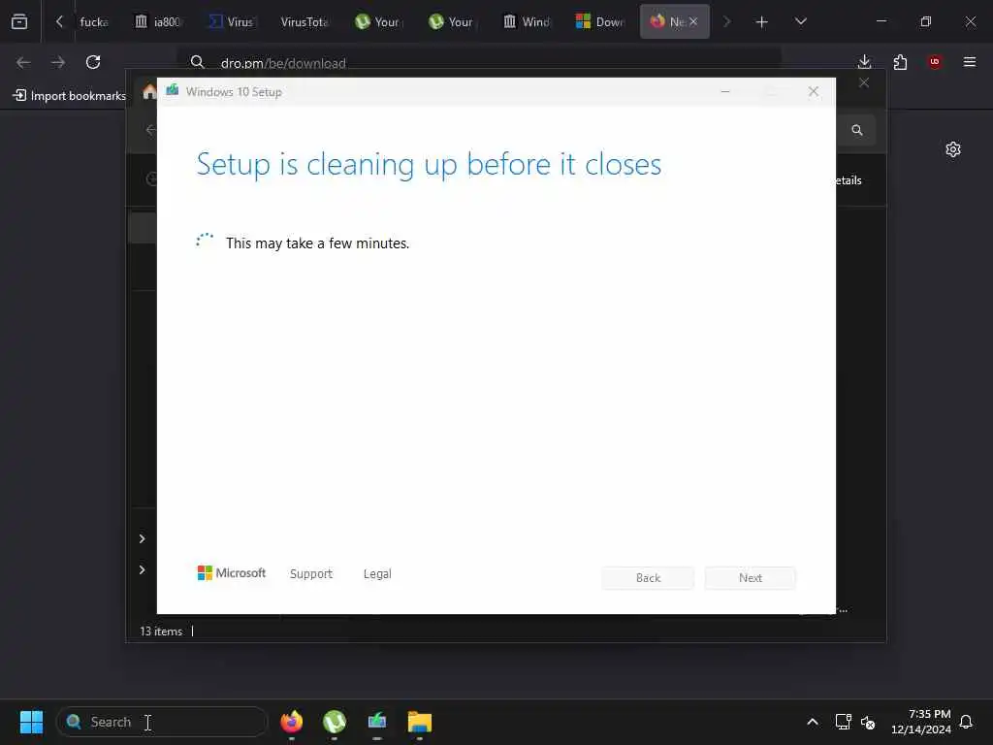This screenshot has height=745, width=993.
Task: Open Firefox downloads panel
Action: [x=864, y=62]
